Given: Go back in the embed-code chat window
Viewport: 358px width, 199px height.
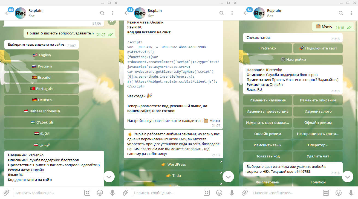Looking at the screenshot, I should click(x=127, y=13).
